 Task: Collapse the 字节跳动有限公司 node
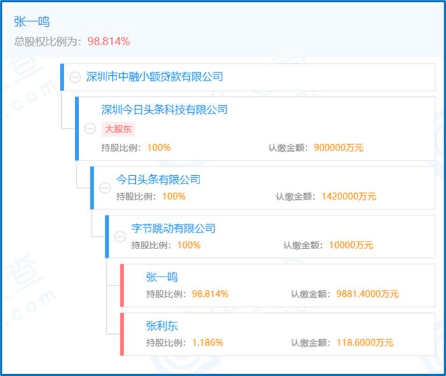[120, 236]
